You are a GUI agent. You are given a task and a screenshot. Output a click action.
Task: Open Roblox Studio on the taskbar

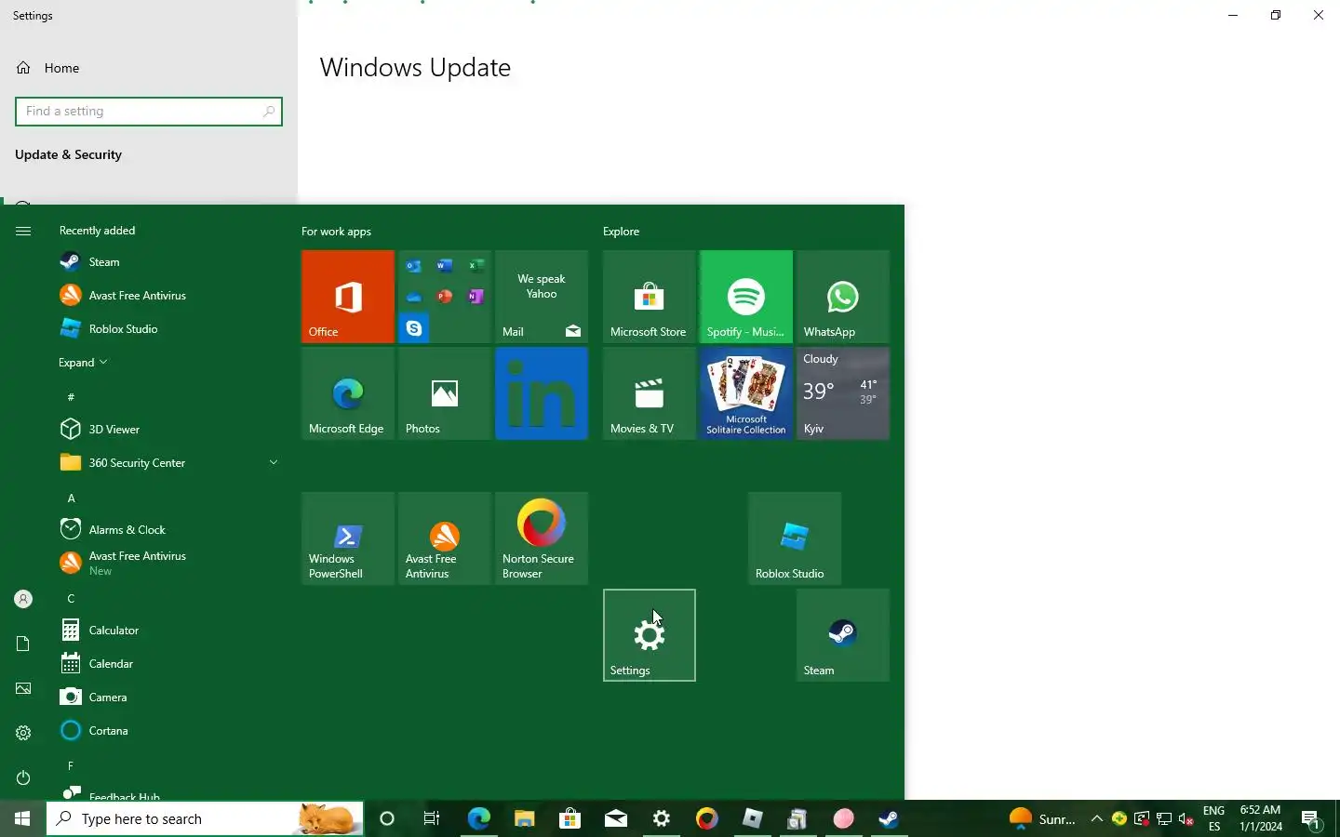(753, 819)
